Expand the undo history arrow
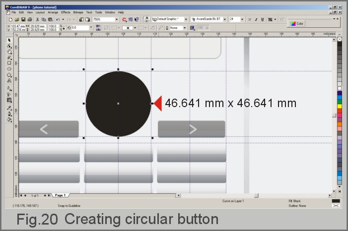The width and height of the screenshot is (348, 231). pos(63,19)
